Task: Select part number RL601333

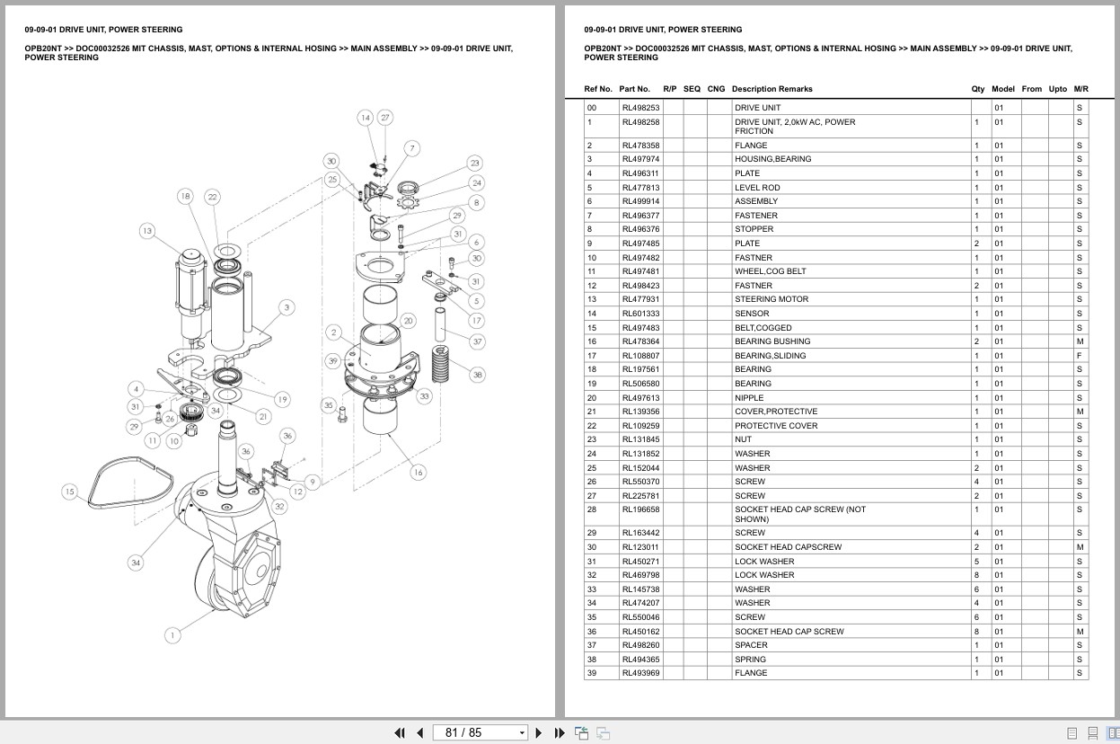Action: (640, 314)
